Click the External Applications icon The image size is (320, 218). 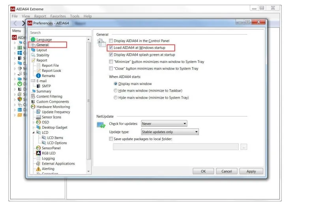[x=38, y=163]
